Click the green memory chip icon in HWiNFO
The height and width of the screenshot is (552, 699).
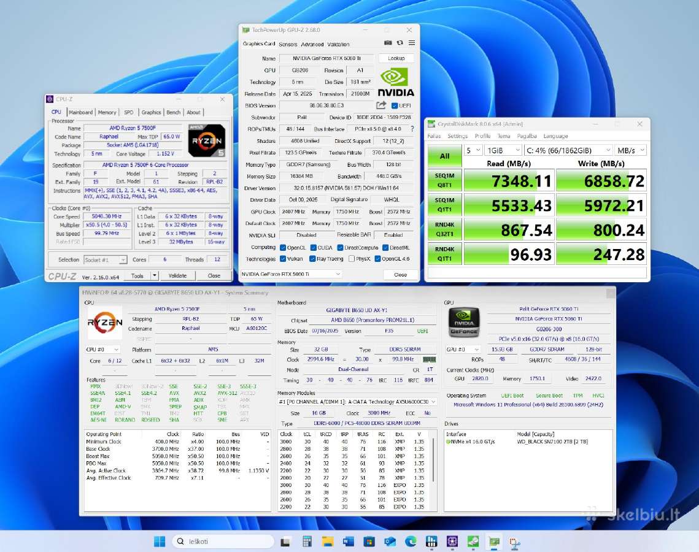point(430,359)
